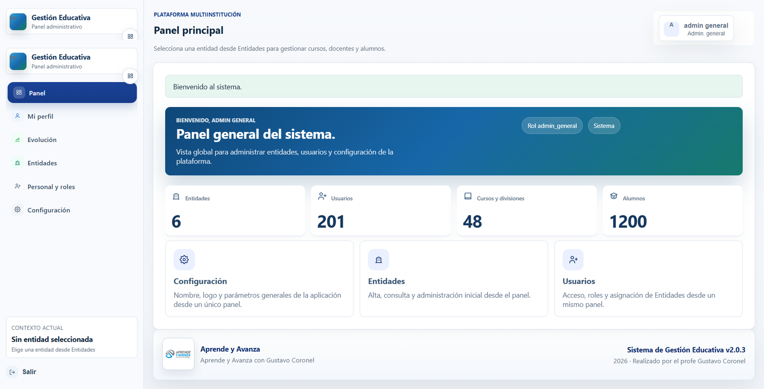Click the upper Gestión Educativa logo
This screenshot has height=389, width=764.
(18, 22)
